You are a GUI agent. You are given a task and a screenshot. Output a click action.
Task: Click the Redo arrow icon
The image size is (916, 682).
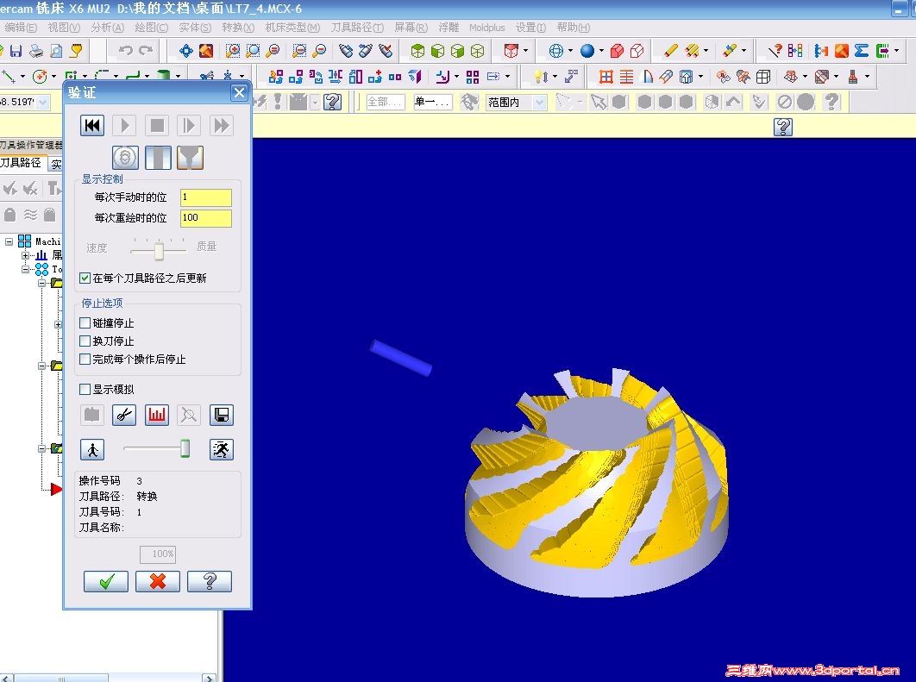tap(146, 51)
